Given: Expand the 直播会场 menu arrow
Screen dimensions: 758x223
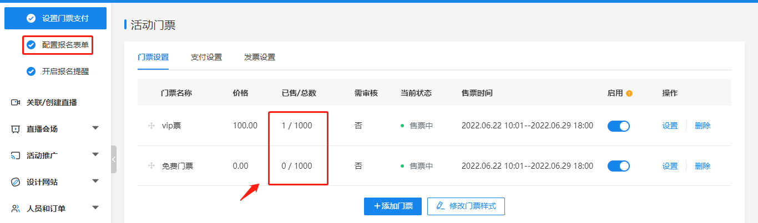Looking at the screenshot, I should 95,128.
